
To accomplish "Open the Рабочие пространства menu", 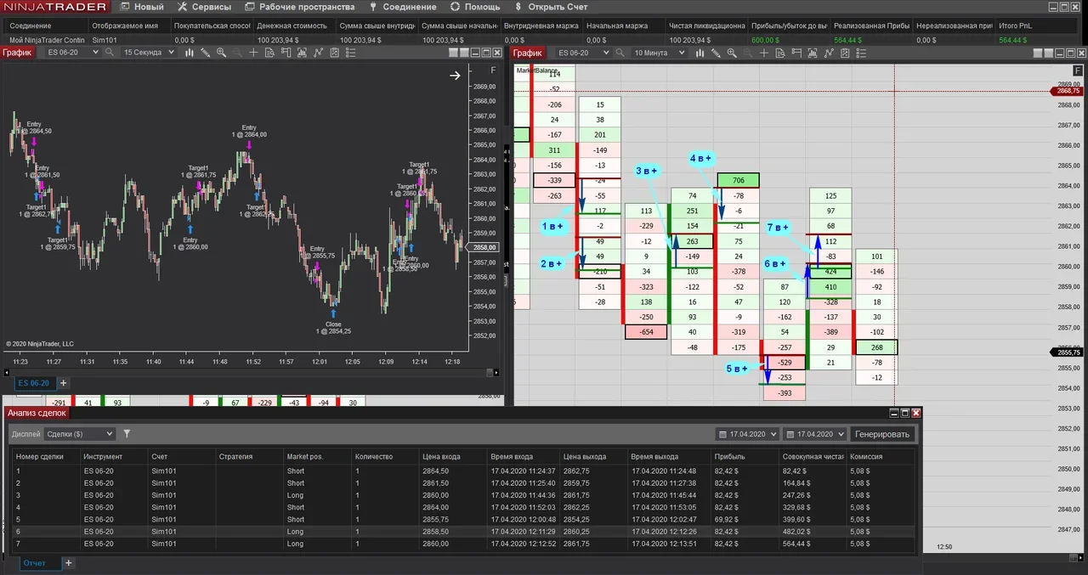I will click(299, 7).
